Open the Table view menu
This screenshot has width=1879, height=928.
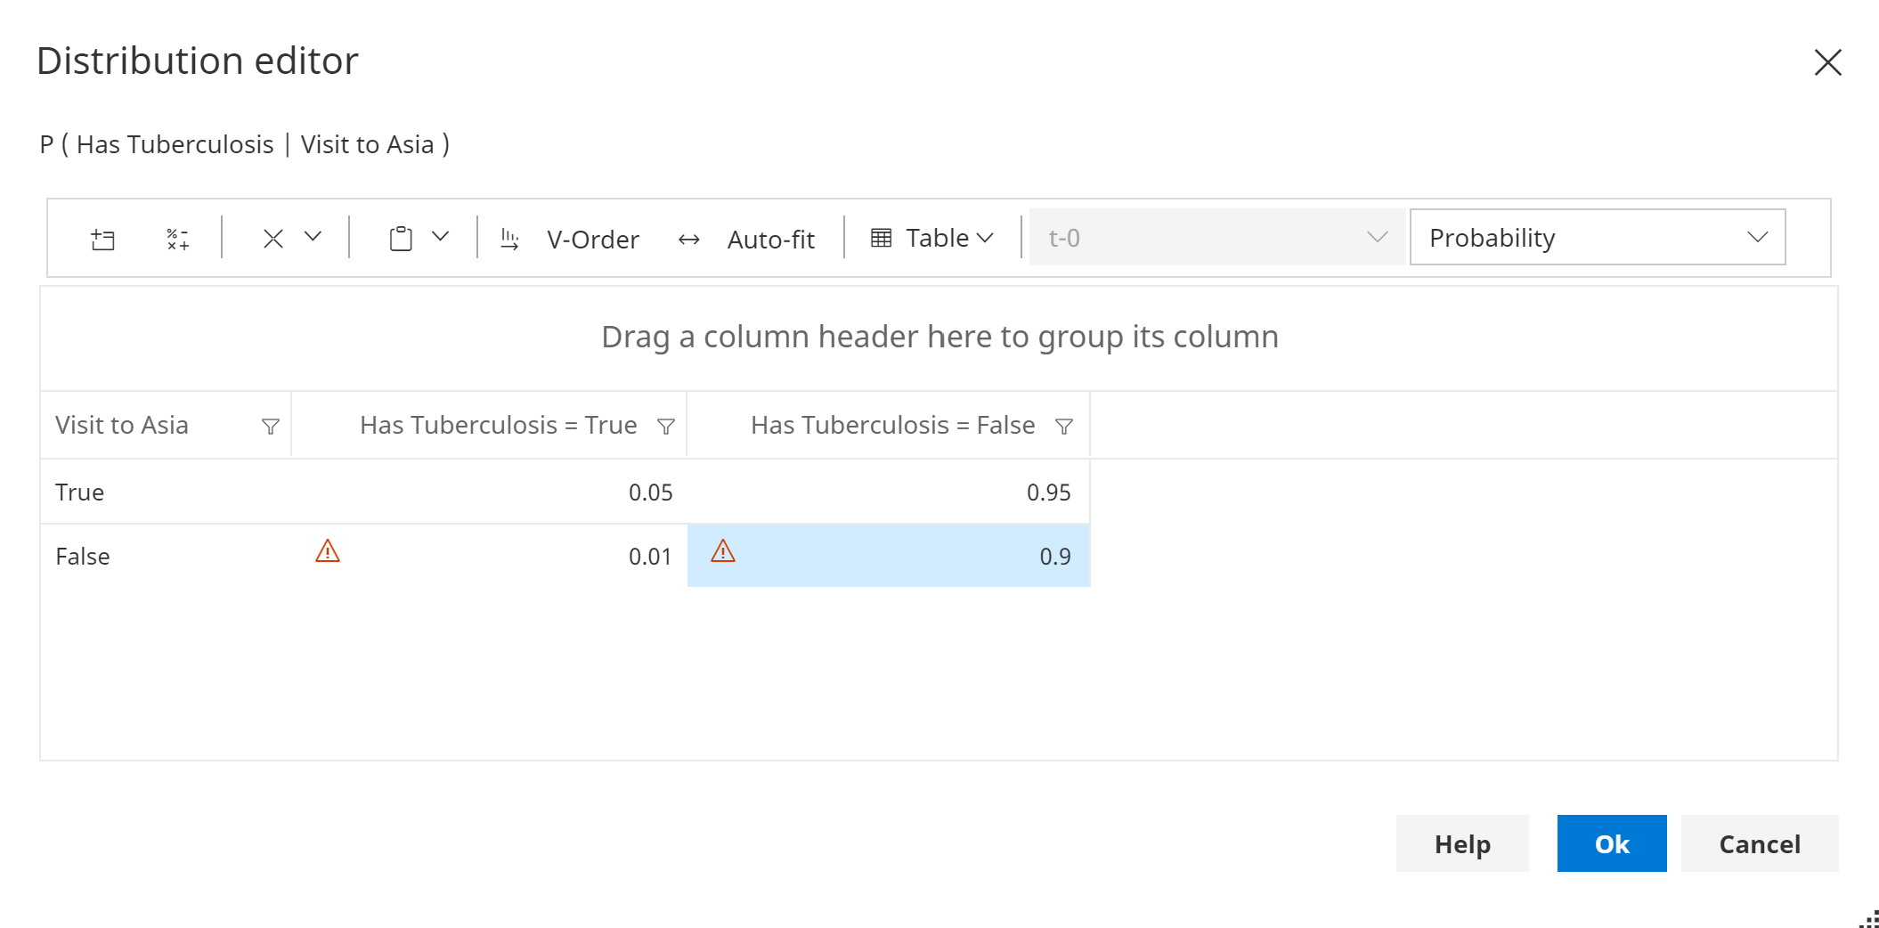pos(931,238)
